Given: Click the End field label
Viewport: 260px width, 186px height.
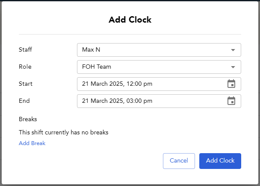Looking at the screenshot, I should click(x=24, y=101).
